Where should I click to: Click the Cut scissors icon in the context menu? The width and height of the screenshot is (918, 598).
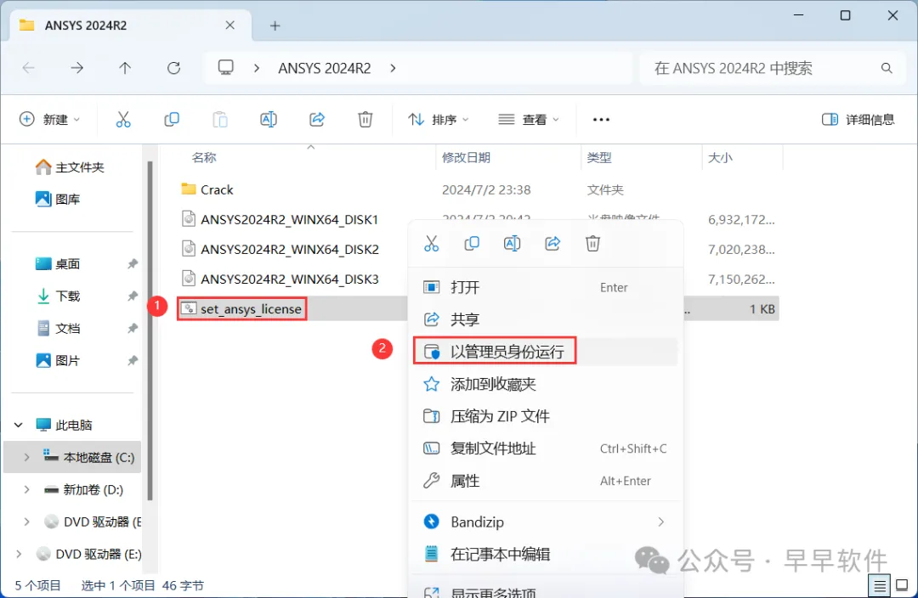click(432, 244)
